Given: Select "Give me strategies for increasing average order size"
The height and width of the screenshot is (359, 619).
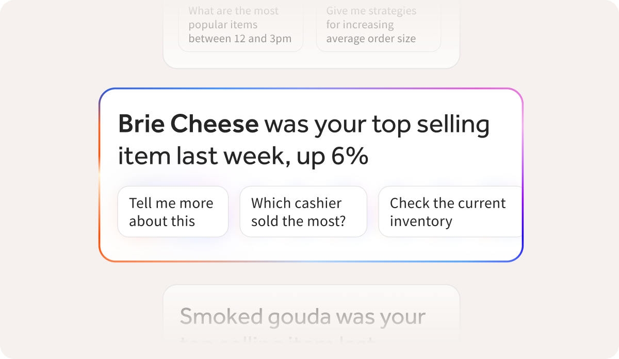Looking at the screenshot, I should [x=378, y=24].
